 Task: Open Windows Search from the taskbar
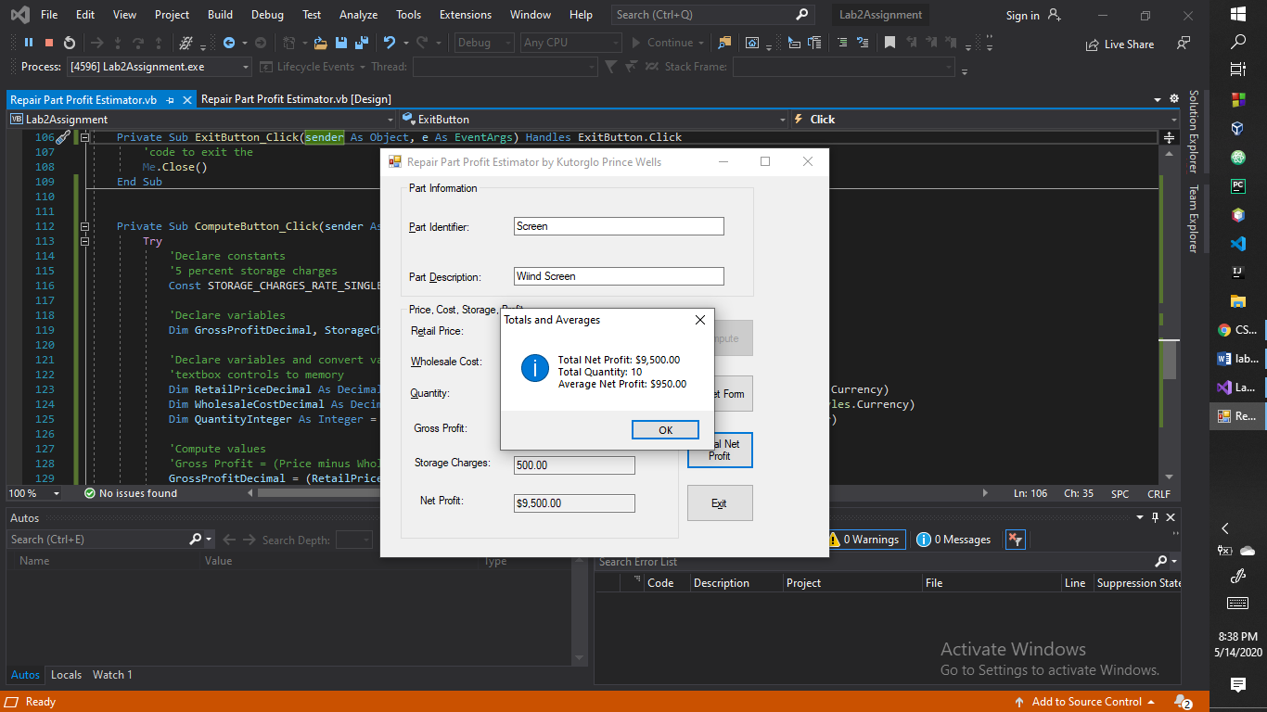click(1238, 42)
